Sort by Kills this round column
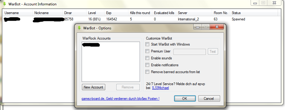 tap(140, 13)
